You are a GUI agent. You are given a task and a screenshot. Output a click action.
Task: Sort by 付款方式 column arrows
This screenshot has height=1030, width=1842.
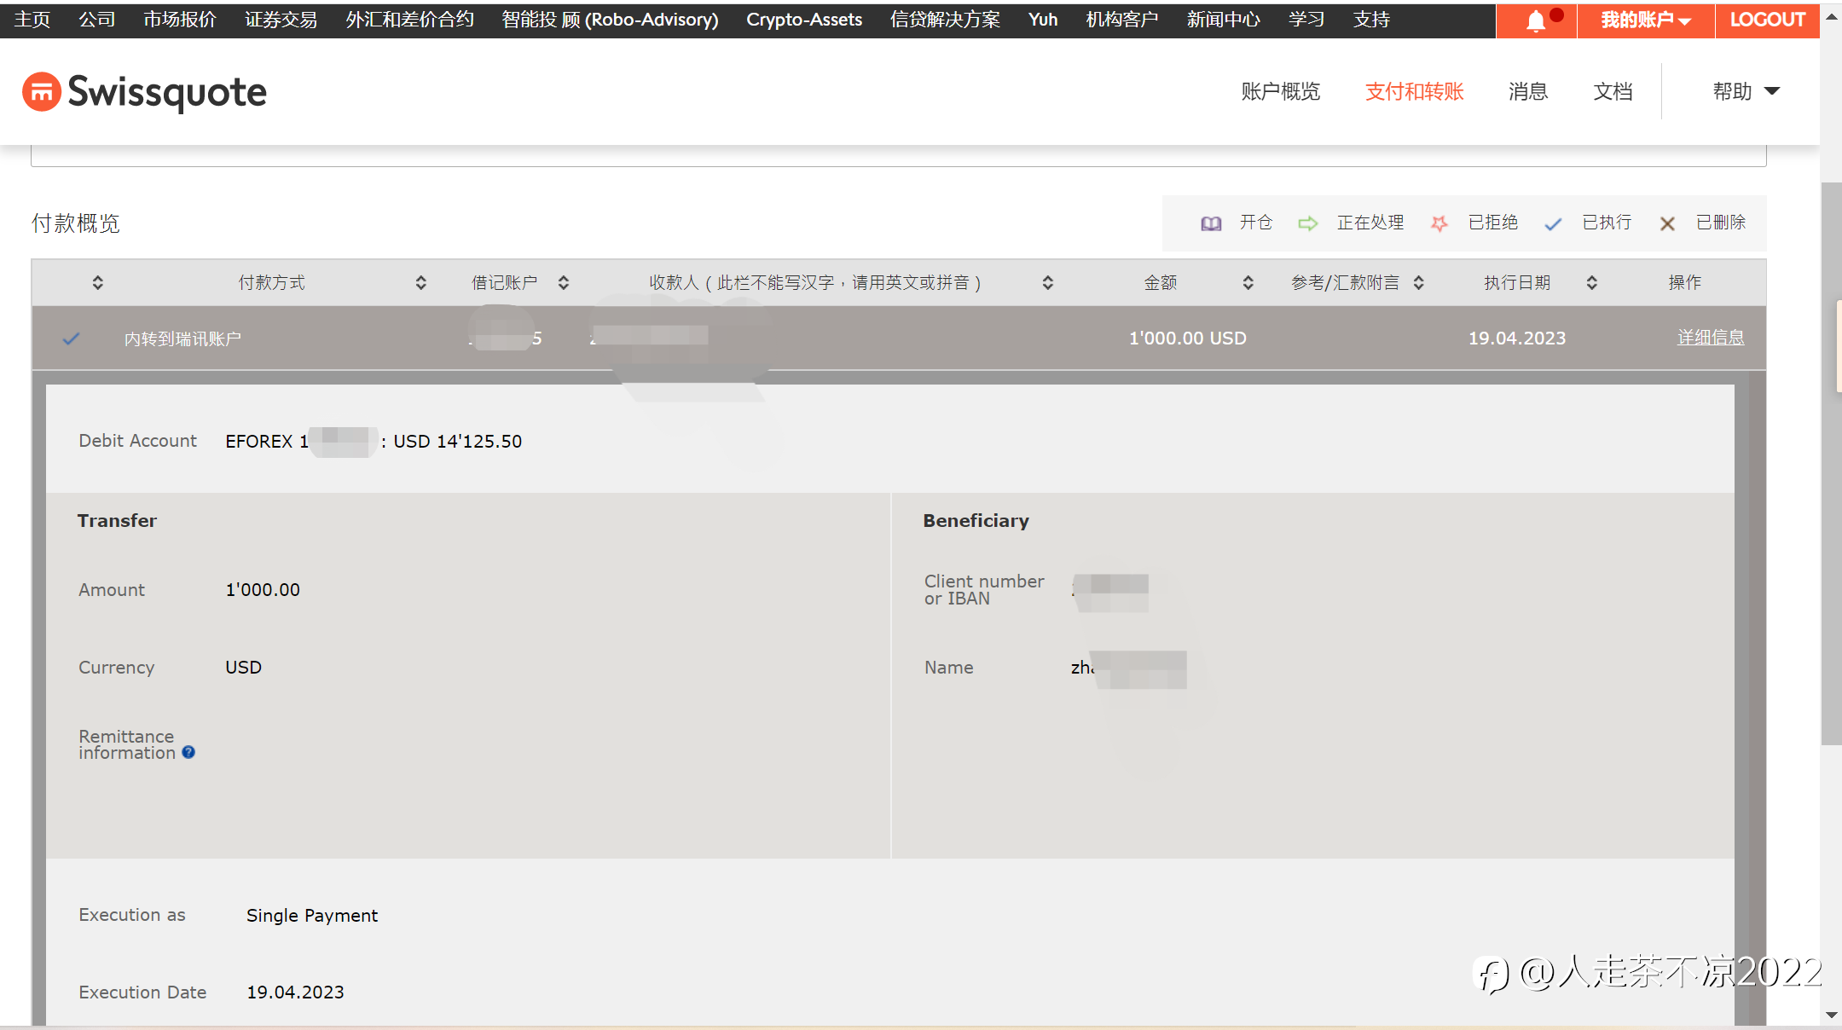click(420, 282)
